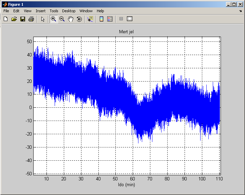
Task: Print the figure using the printer icon
Action: click(31, 19)
